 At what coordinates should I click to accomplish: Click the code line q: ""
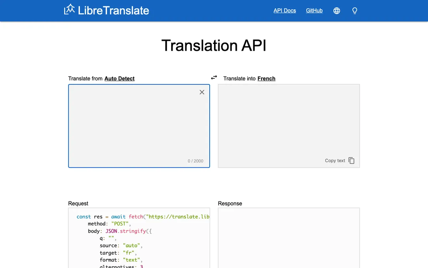108,238
